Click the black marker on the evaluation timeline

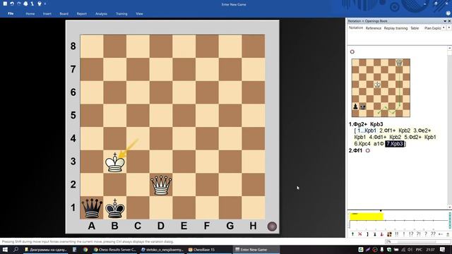pos(381,211)
